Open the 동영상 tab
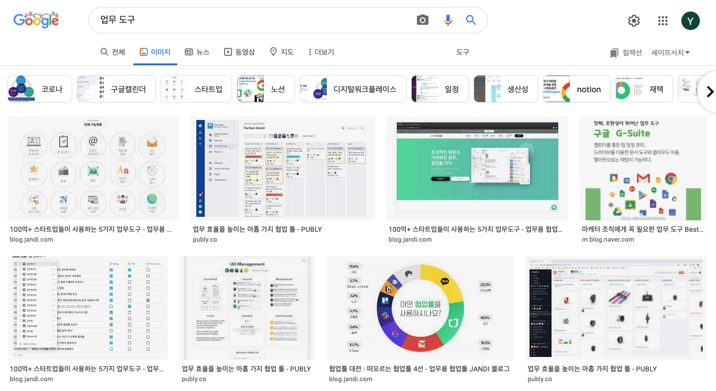The height and width of the screenshot is (391, 716). 239,52
